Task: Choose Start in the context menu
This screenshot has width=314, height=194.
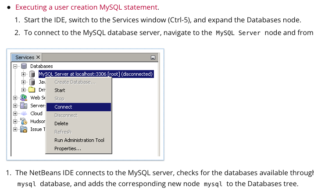Action: [78, 90]
